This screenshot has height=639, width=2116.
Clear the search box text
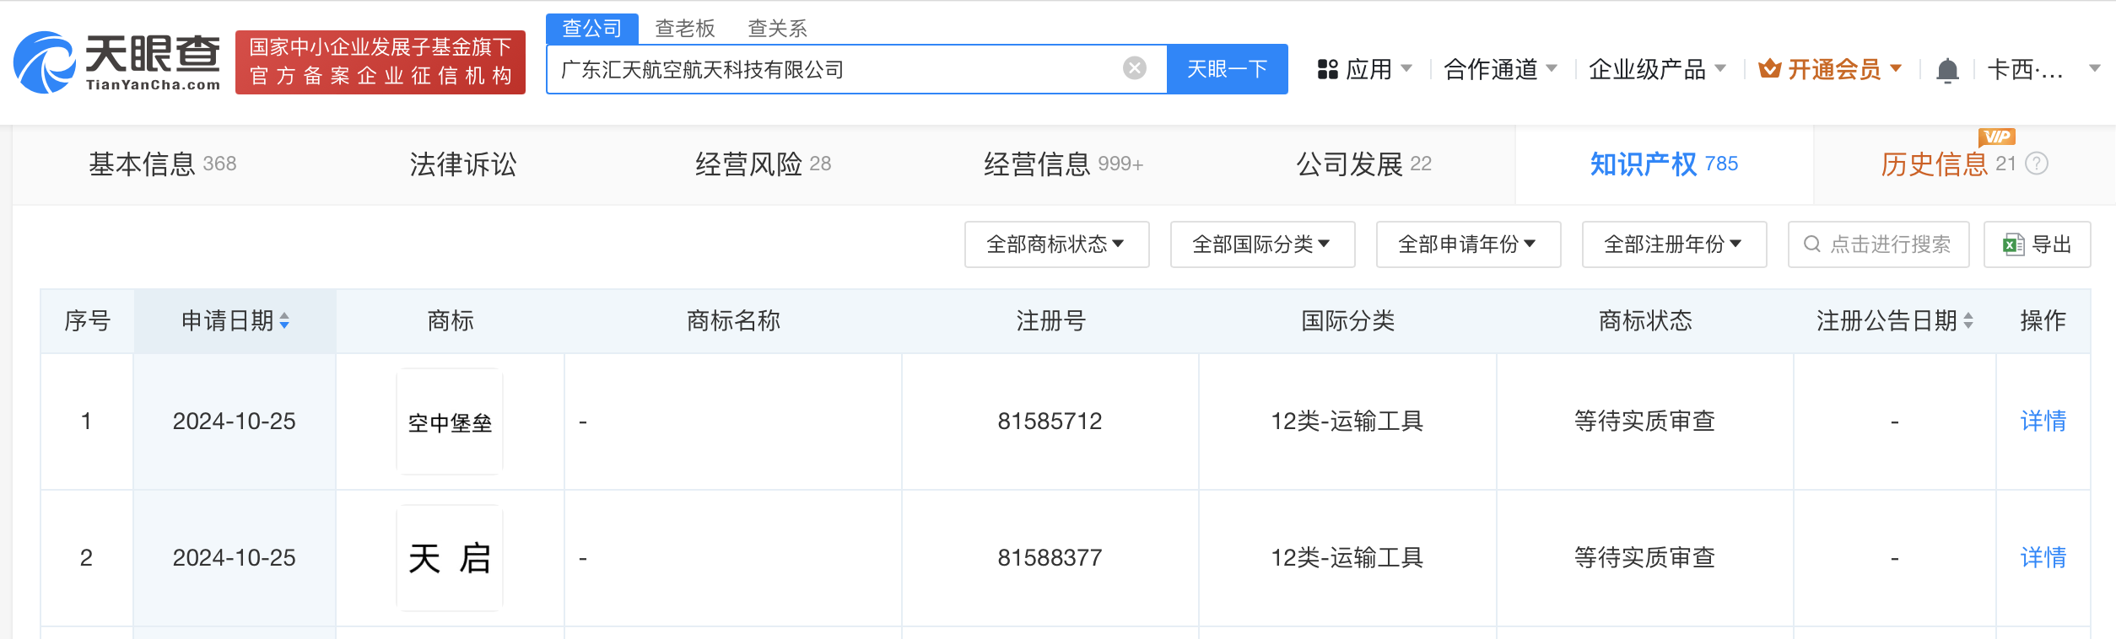click(x=1134, y=68)
